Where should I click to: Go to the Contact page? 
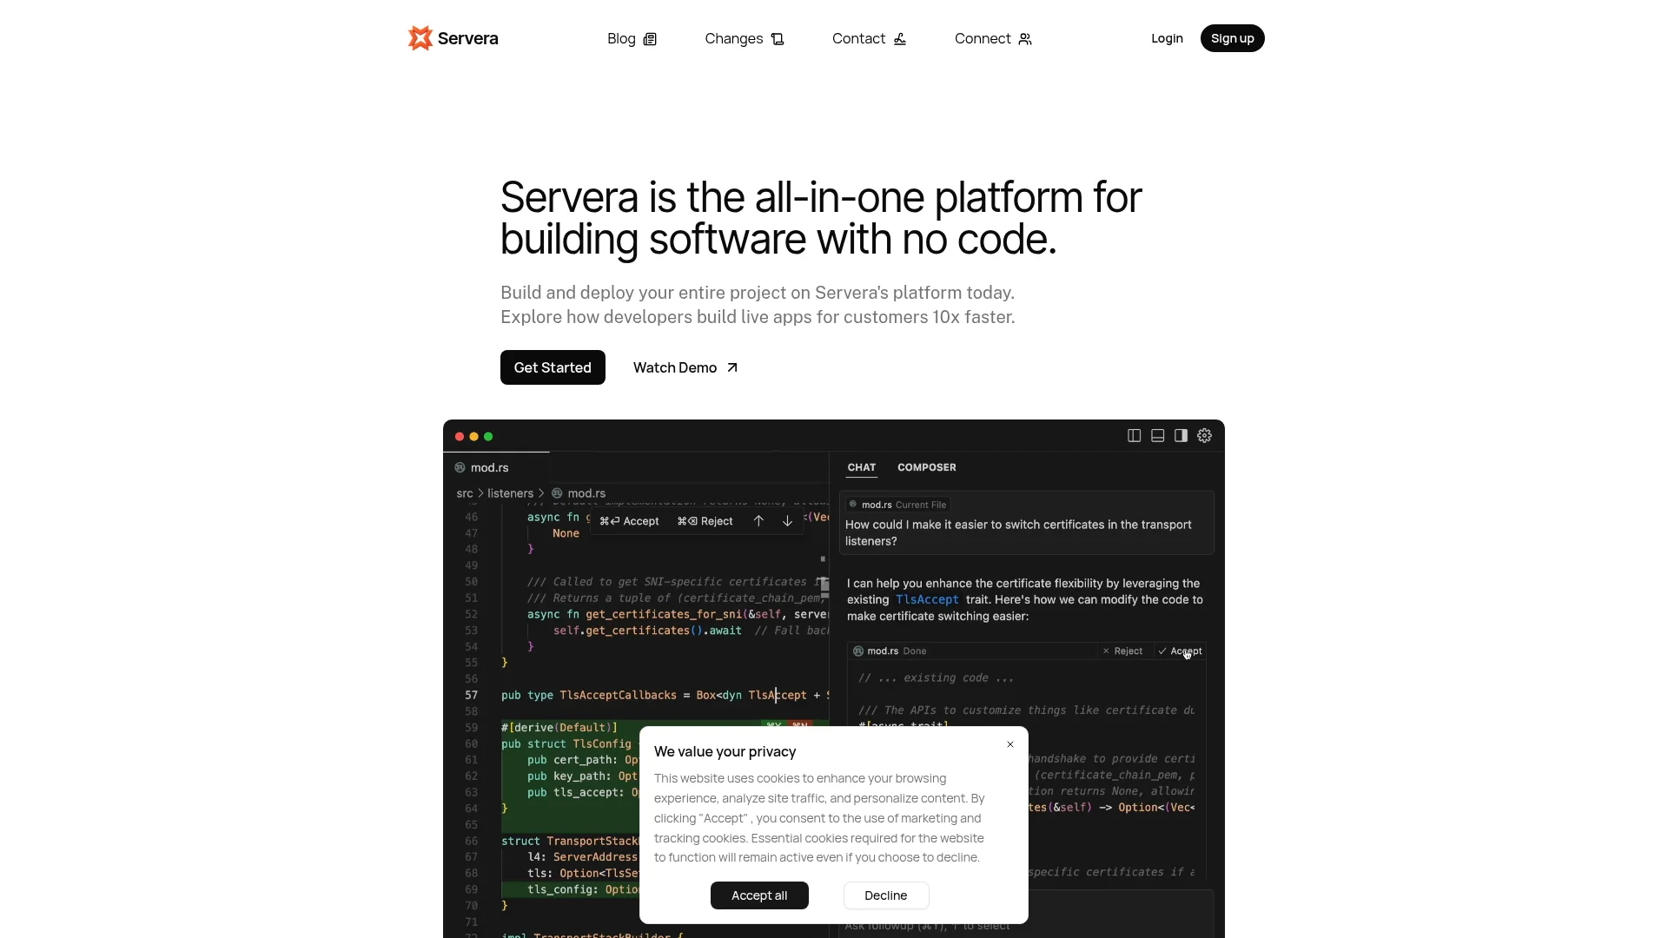tap(870, 38)
